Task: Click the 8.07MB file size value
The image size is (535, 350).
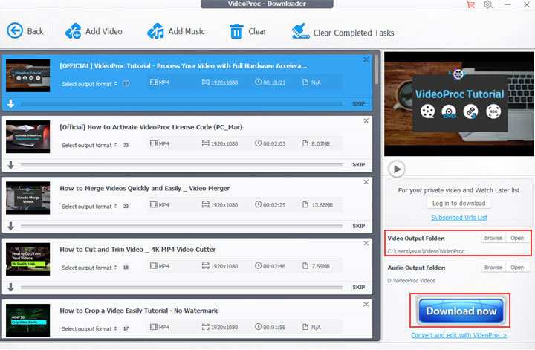Action: (320, 143)
